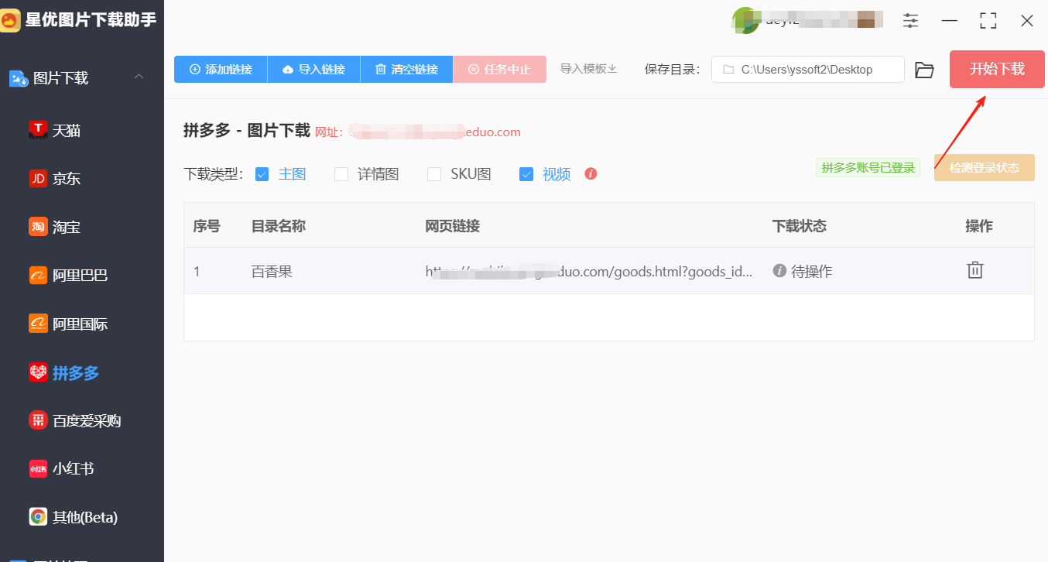The height and width of the screenshot is (562, 1048).
Task: Click the 天猫 red T icon
Action: (38, 130)
